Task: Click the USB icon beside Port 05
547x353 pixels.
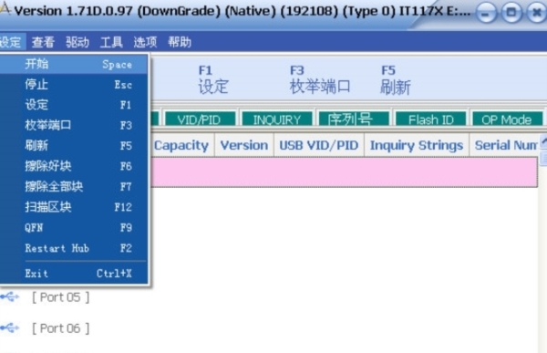Action: point(10,297)
